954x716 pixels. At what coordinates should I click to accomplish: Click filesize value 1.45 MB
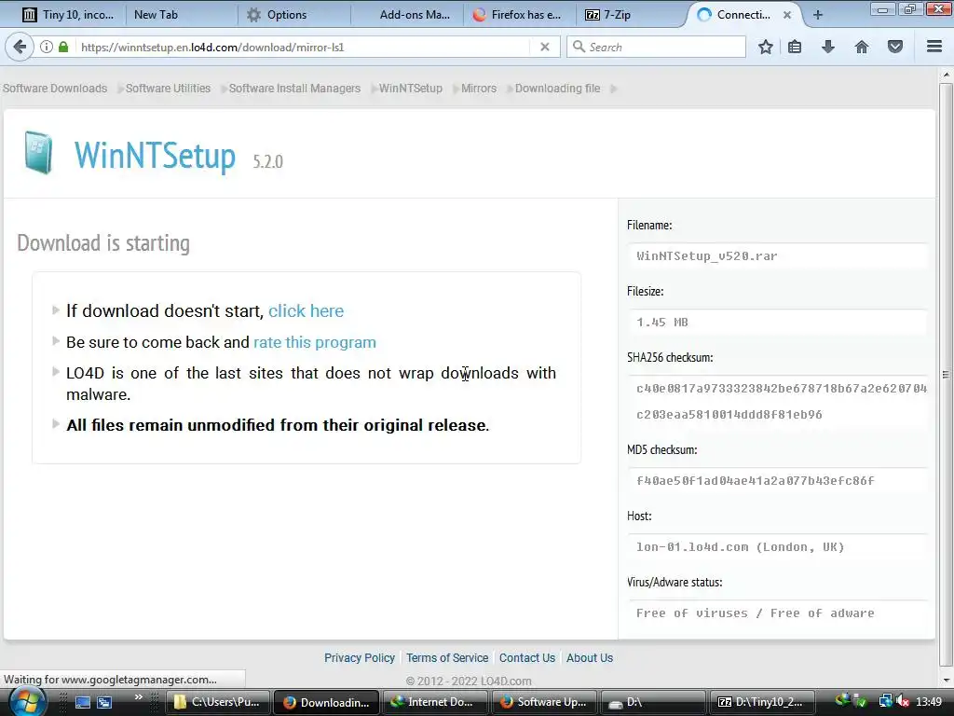click(662, 322)
